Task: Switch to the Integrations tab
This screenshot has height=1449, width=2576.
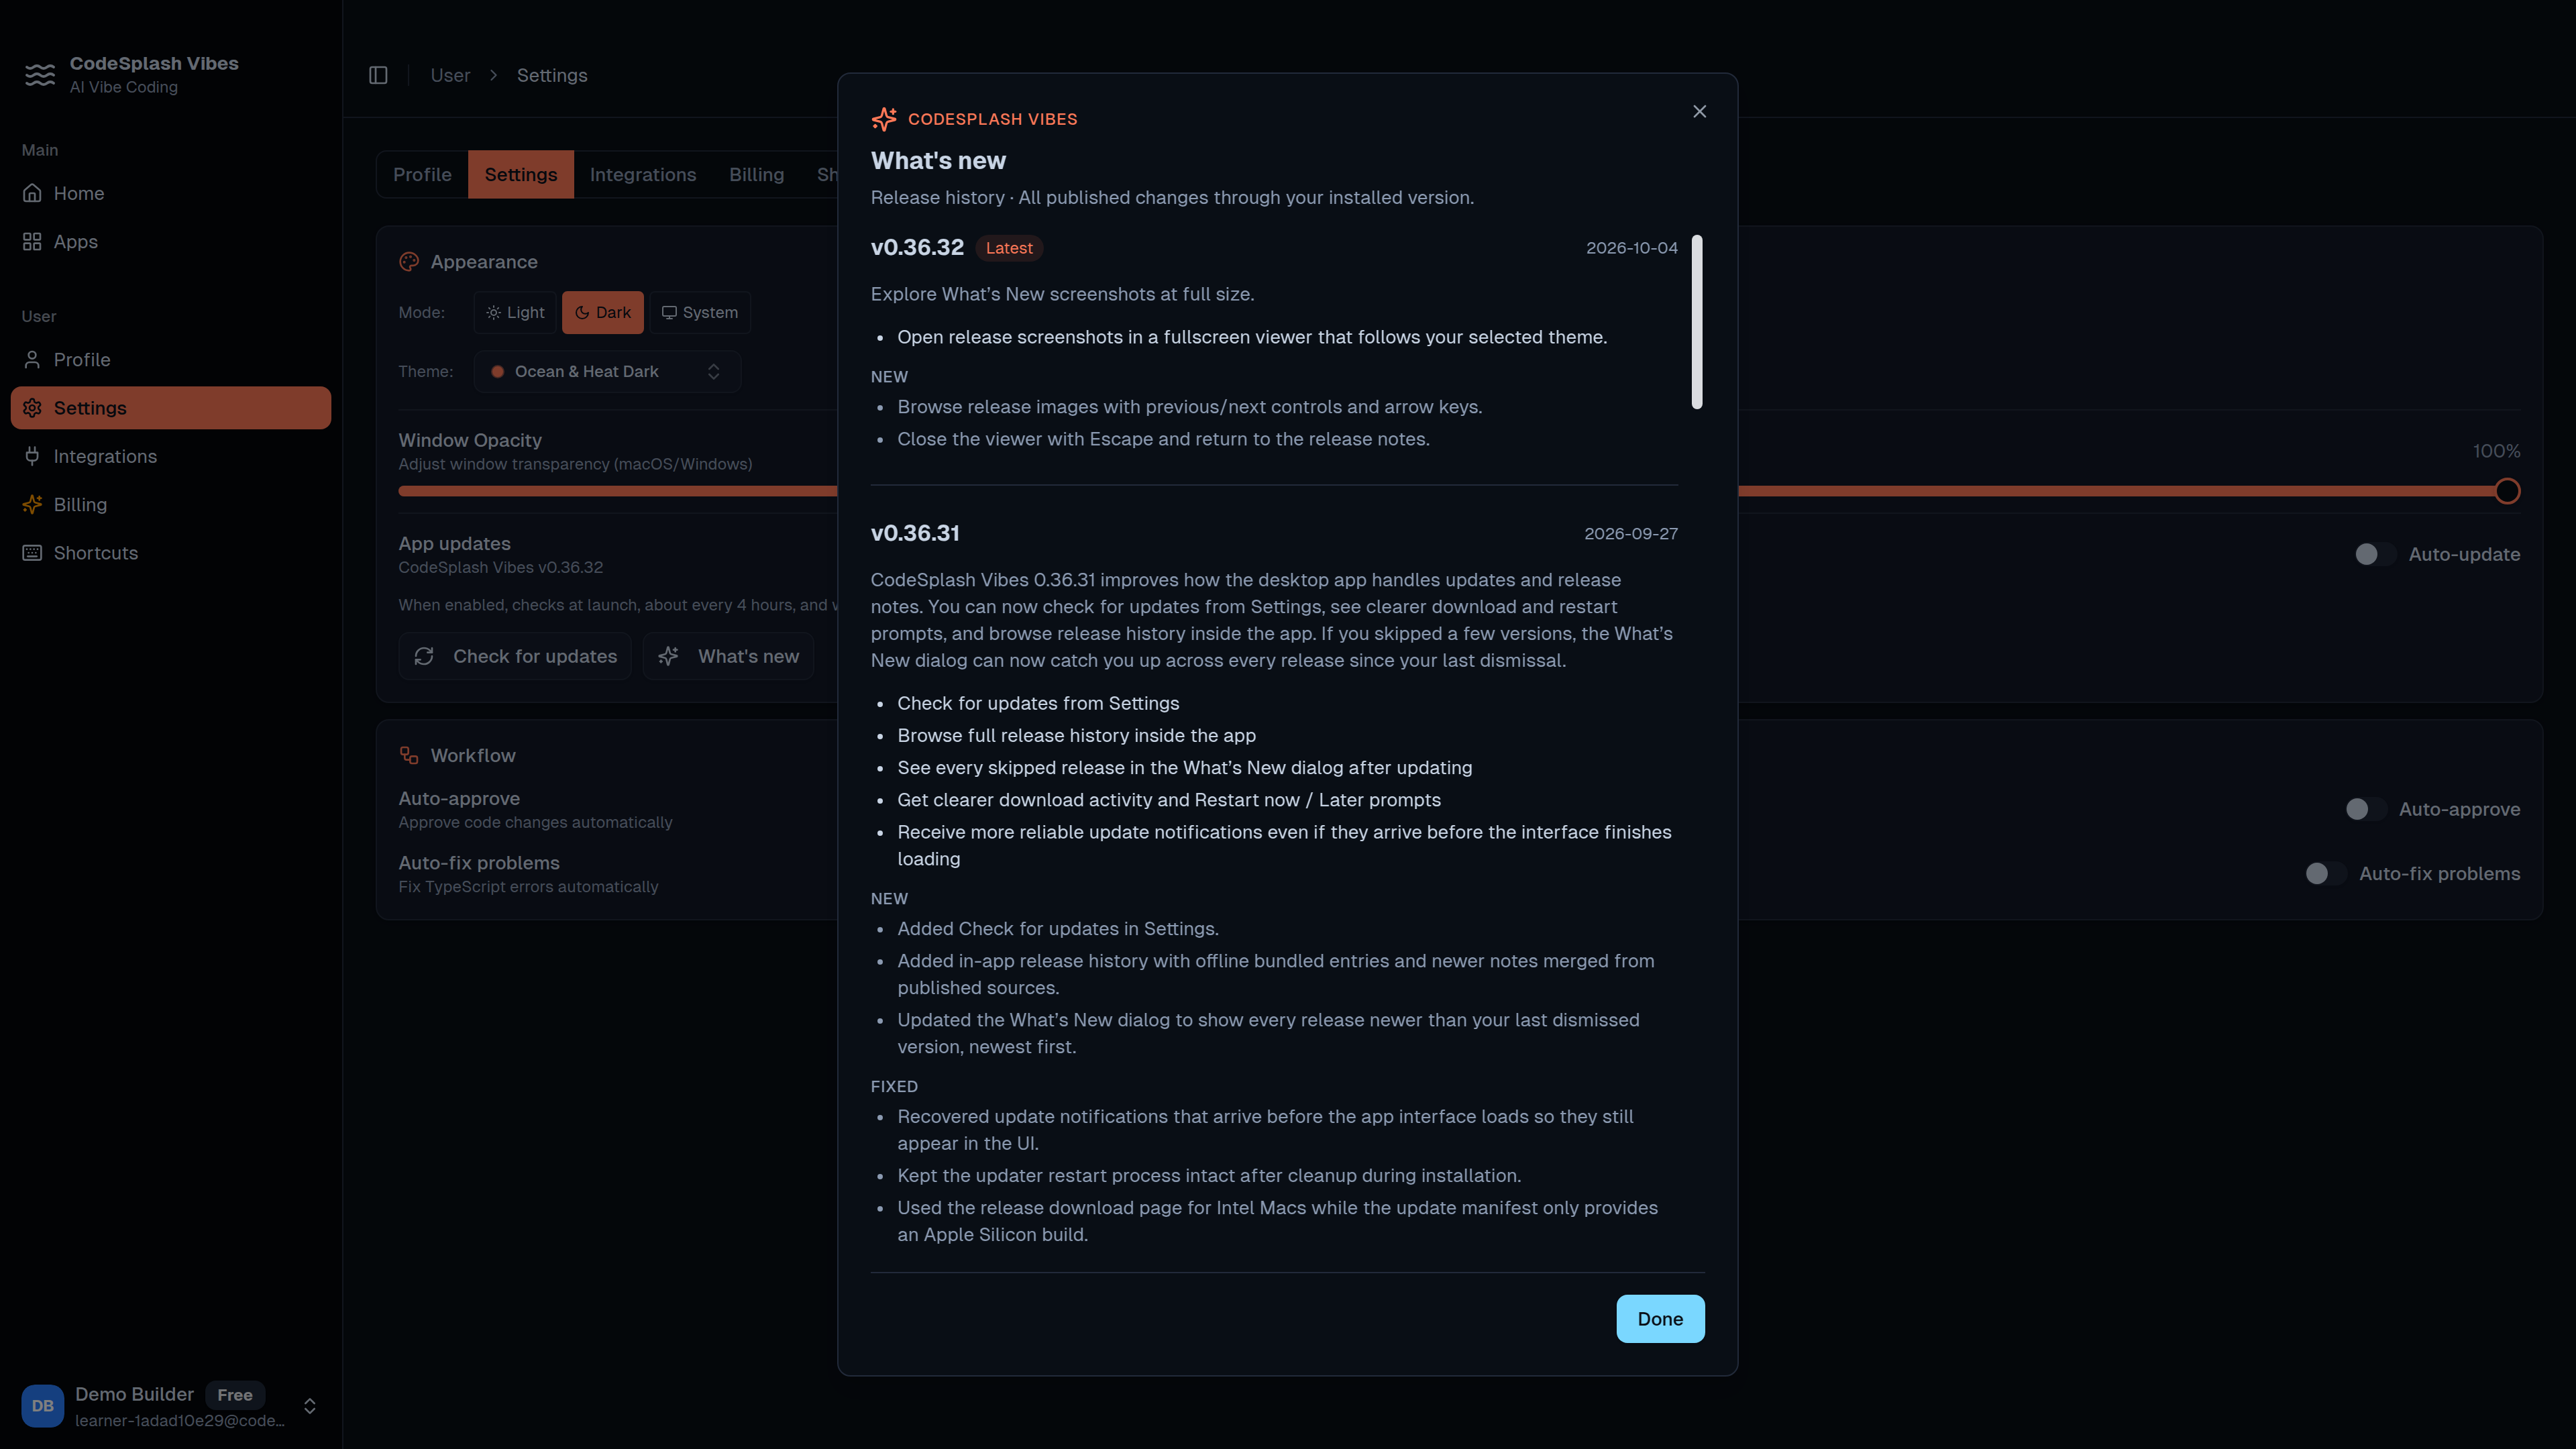Action: click(643, 174)
